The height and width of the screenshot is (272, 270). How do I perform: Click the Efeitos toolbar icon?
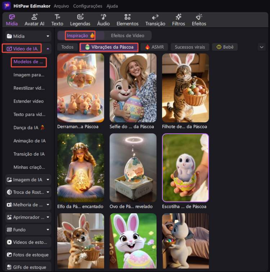coord(199,19)
